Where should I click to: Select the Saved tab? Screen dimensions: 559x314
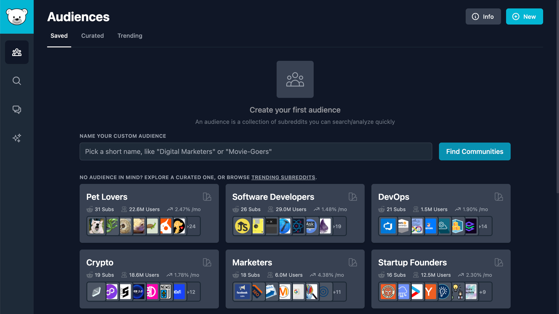(x=59, y=36)
